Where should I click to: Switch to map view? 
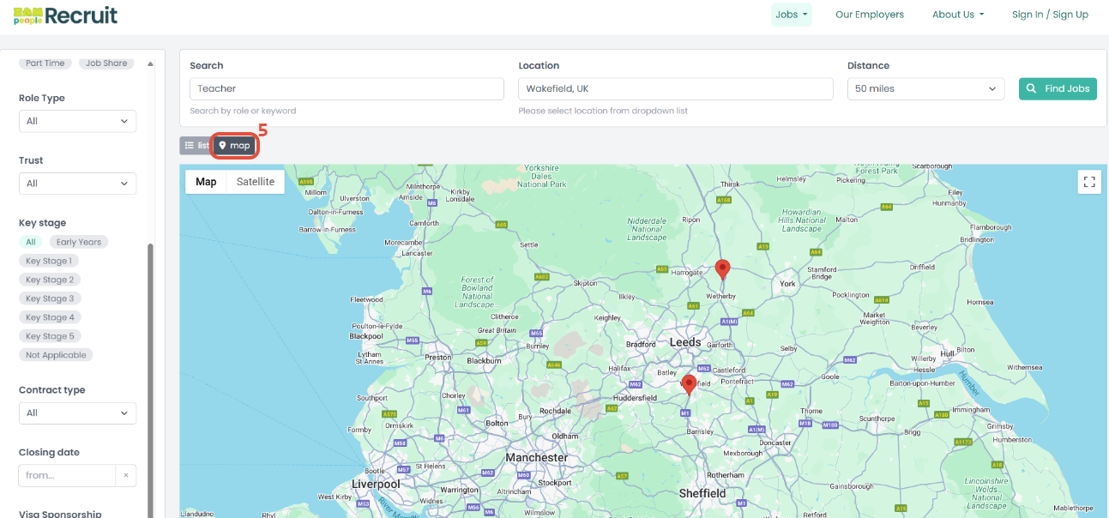[234, 146]
